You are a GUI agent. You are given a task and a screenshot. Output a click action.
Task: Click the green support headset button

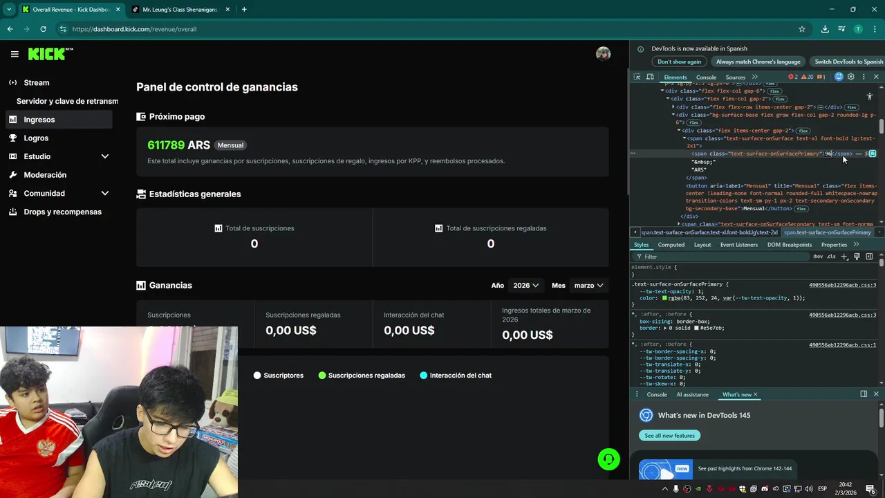pyautogui.click(x=609, y=459)
